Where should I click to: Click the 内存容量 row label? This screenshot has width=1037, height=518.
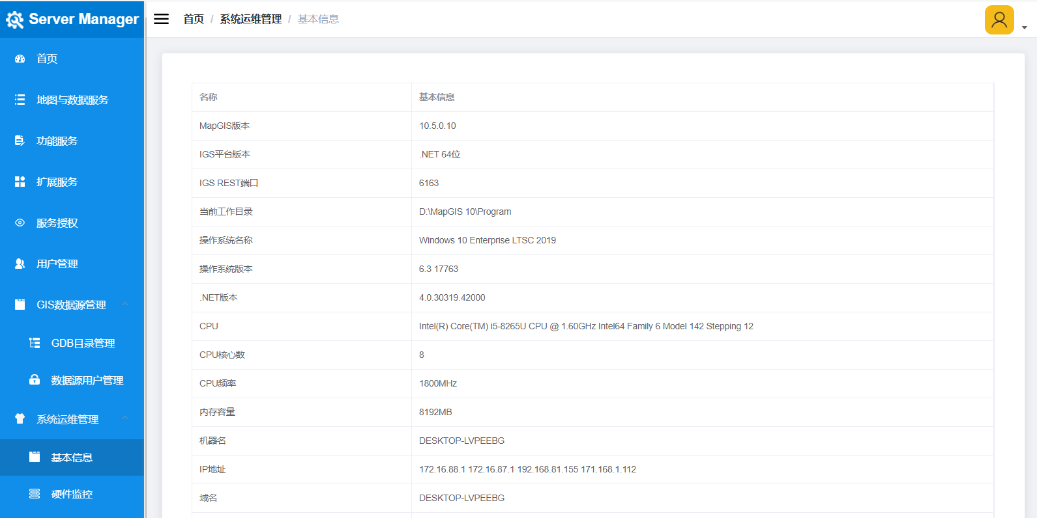click(217, 412)
